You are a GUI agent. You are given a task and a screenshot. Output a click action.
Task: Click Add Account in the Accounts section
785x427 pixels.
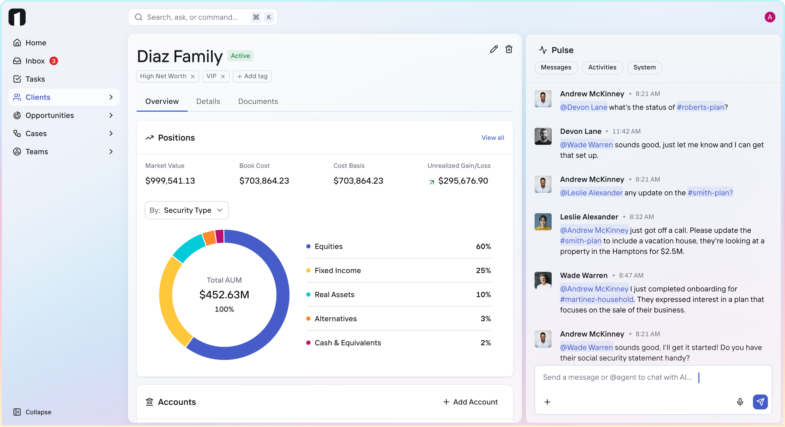pyautogui.click(x=470, y=401)
